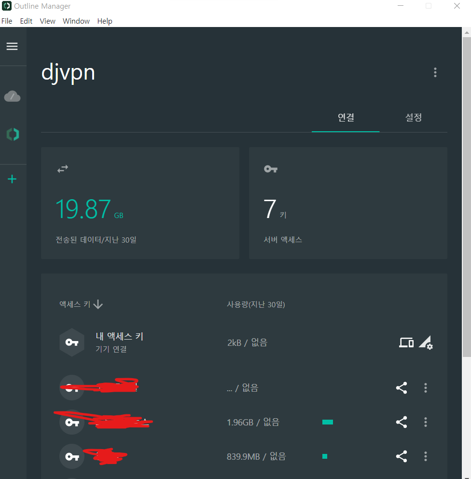This screenshot has width=471, height=479.
Task: Click key icon beside 내 액세스 키
Action: pos(72,342)
